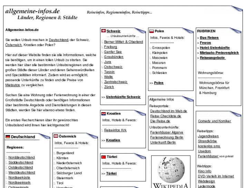This screenshot has height=188, width=251.
Task: Click the Steiermark list entry
Action: point(65,178)
